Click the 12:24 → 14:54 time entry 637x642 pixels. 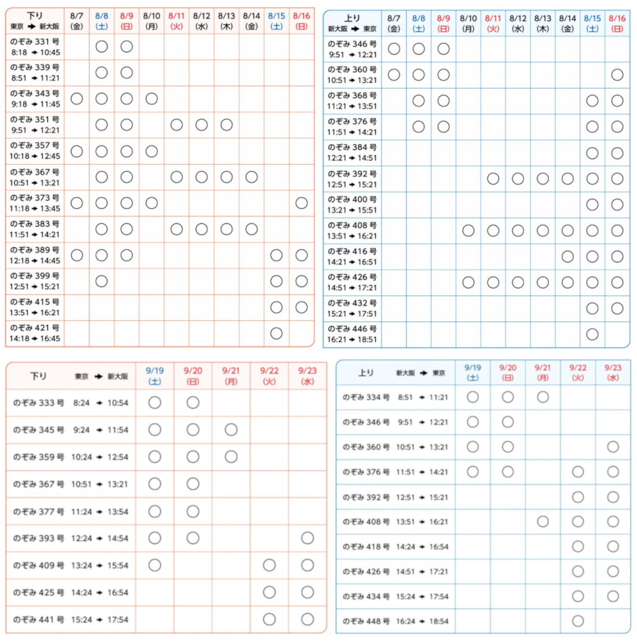[100, 538]
